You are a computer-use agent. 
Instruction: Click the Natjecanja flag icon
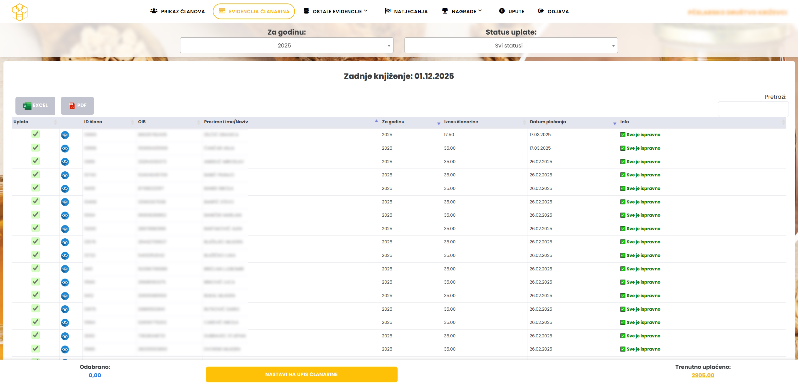pos(388,11)
